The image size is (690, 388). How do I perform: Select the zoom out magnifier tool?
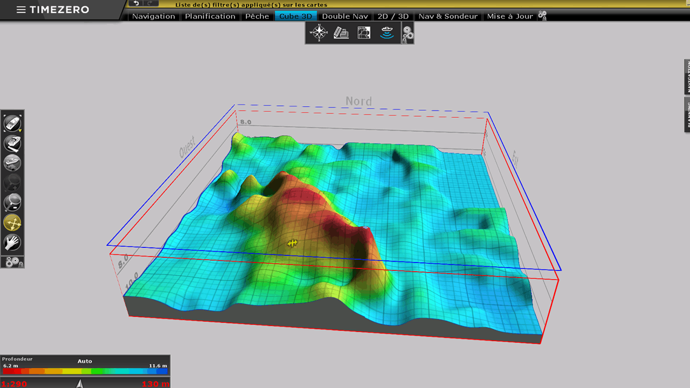tap(12, 203)
